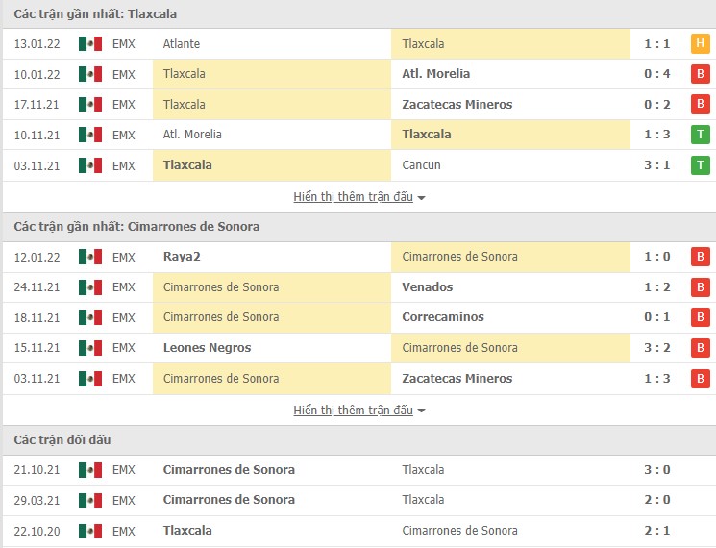The width and height of the screenshot is (716, 548).
Task: Click the 'Các trận đối đầu' section header
Action: tap(62, 440)
